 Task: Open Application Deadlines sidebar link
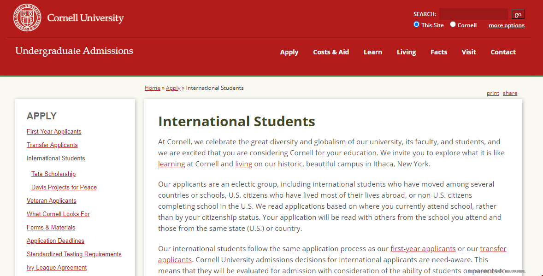point(55,241)
